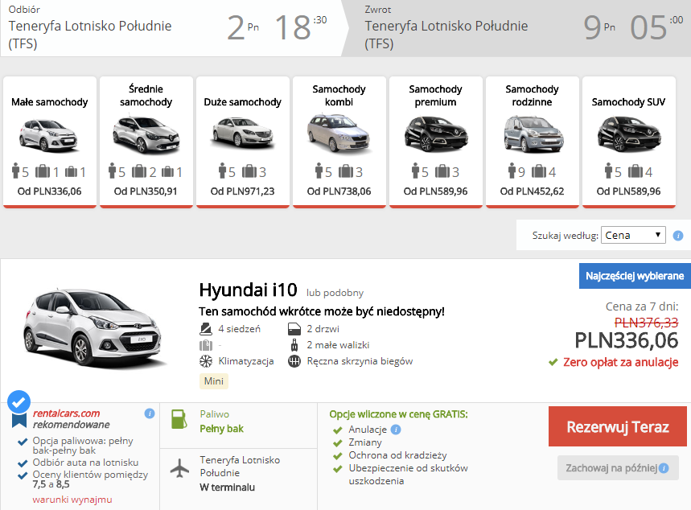Click the W terminalu location text
Screen dimensions: 691x510
pyautogui.click(x=227, y=487)
